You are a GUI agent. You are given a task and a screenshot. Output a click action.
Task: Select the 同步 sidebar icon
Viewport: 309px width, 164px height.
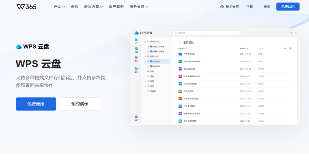[136, 59]
